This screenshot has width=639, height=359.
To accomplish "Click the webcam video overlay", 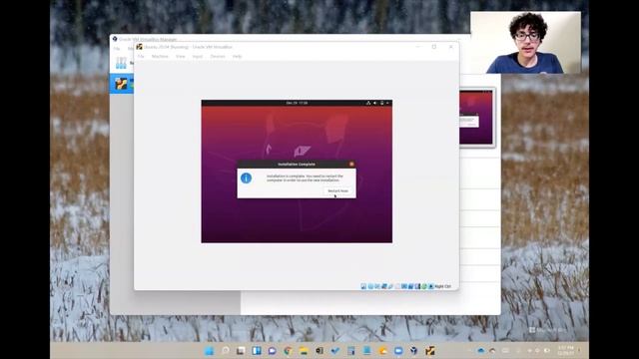I will (526, 42).
